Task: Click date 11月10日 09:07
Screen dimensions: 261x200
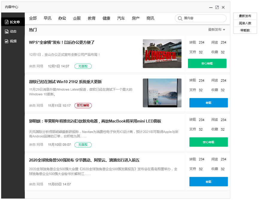Action: pos(60,145)
